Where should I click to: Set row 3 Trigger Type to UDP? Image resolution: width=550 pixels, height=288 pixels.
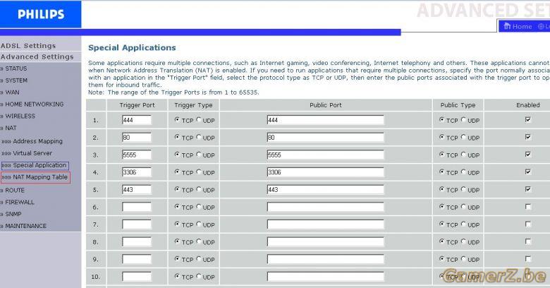coord(199,155)
